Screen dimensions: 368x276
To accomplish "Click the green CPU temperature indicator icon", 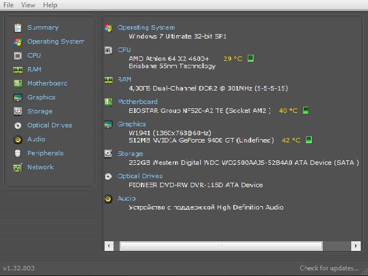I will click(x=251, y=58).
